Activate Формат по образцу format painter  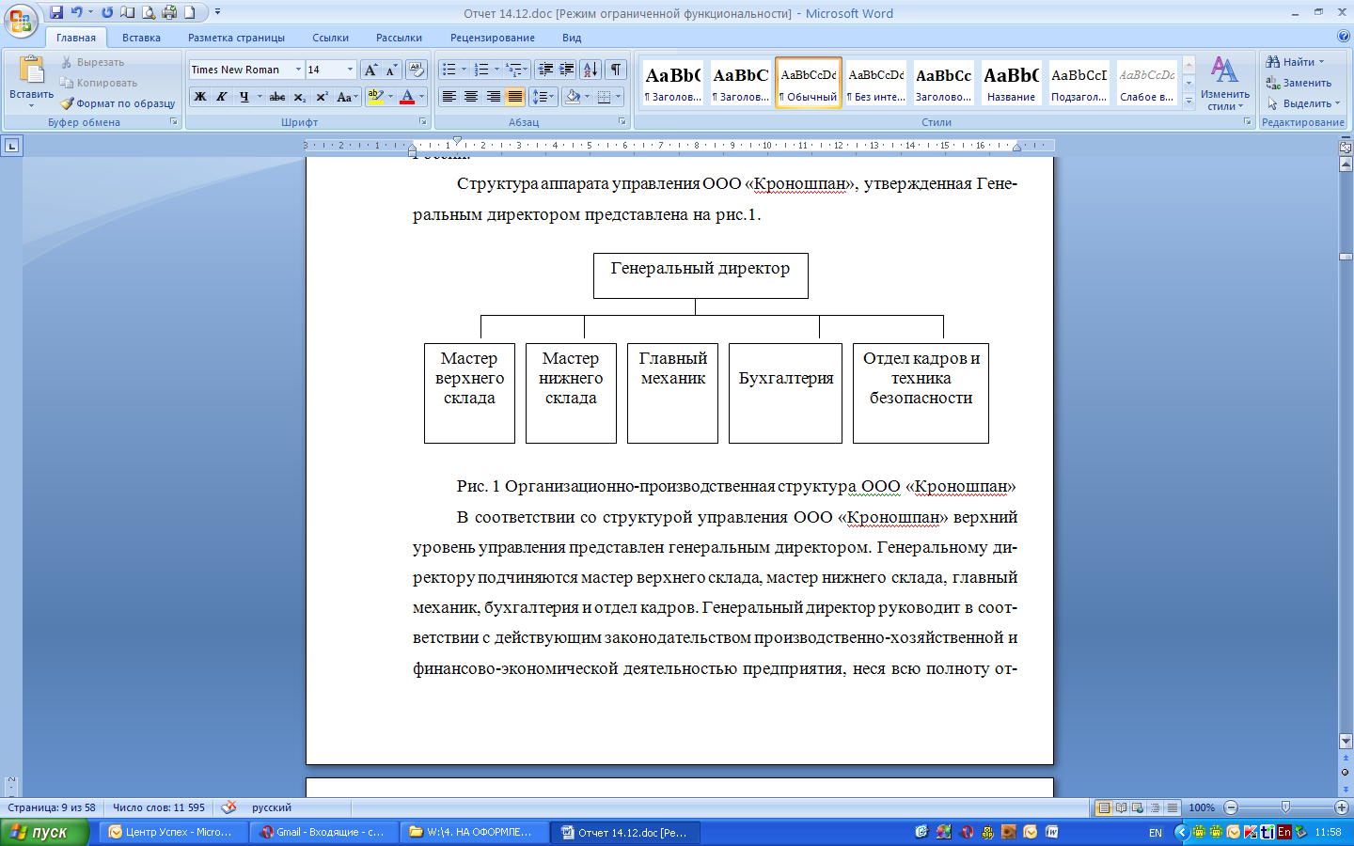pos(118,103)
